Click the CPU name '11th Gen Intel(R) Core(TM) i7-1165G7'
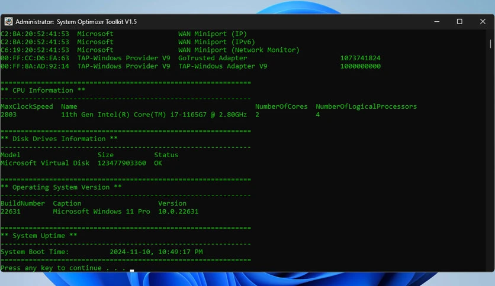Screen dimensions: 495x286 click(x=134, y=115)
